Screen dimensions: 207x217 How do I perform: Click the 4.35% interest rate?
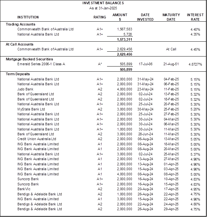point(195,34)
